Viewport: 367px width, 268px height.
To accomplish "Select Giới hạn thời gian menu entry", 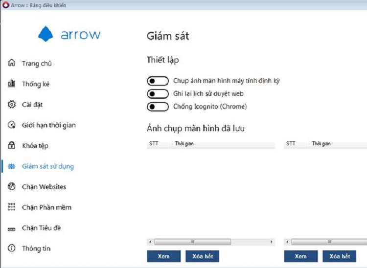I will (x=48, y=125).
